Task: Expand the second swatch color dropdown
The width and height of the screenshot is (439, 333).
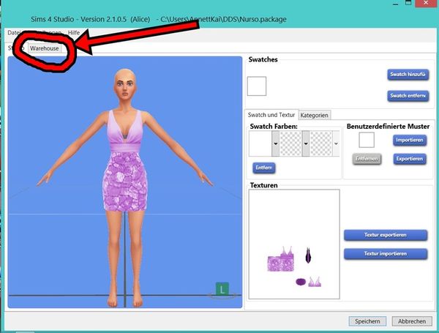Action: [306, 144]
